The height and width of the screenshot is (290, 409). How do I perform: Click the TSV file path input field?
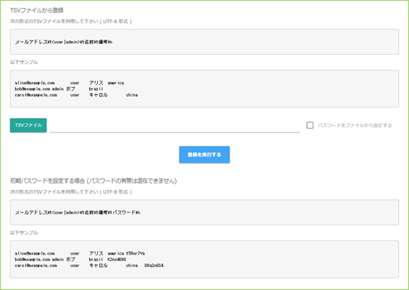(175, 127)
